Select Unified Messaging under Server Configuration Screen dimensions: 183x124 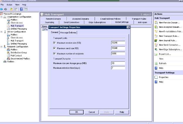coord(19,44)
